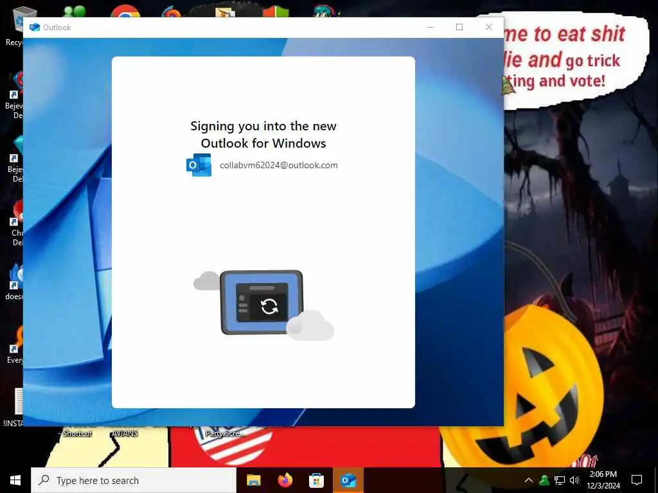Expand the hidden system tray icons chevron
The image size is (658, 493).
click(529, 480)
